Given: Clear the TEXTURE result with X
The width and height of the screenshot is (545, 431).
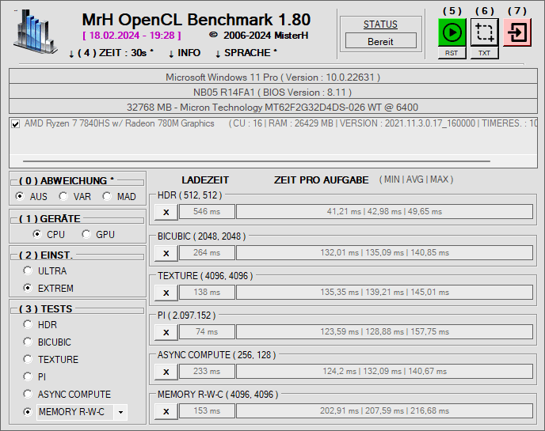Looking at the screenshot, I should point(166,293).
